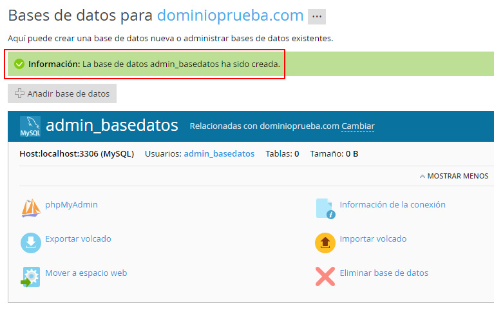Viewport: 494px width, 310px height.
Task: Open the dominioprueba.com title link
Action: click(x=231, y=15)
